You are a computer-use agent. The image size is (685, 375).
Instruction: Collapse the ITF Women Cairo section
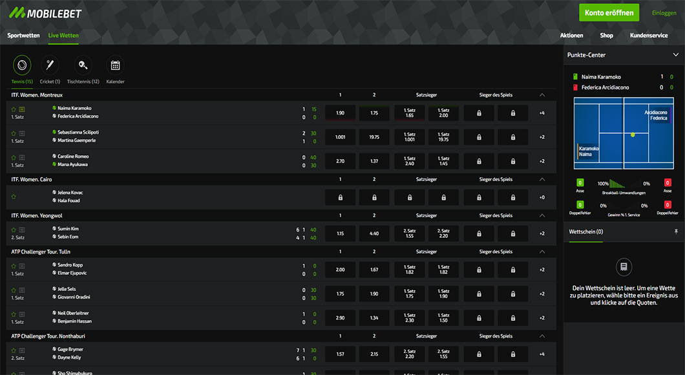pyautogui.click(x=542, y=179)
